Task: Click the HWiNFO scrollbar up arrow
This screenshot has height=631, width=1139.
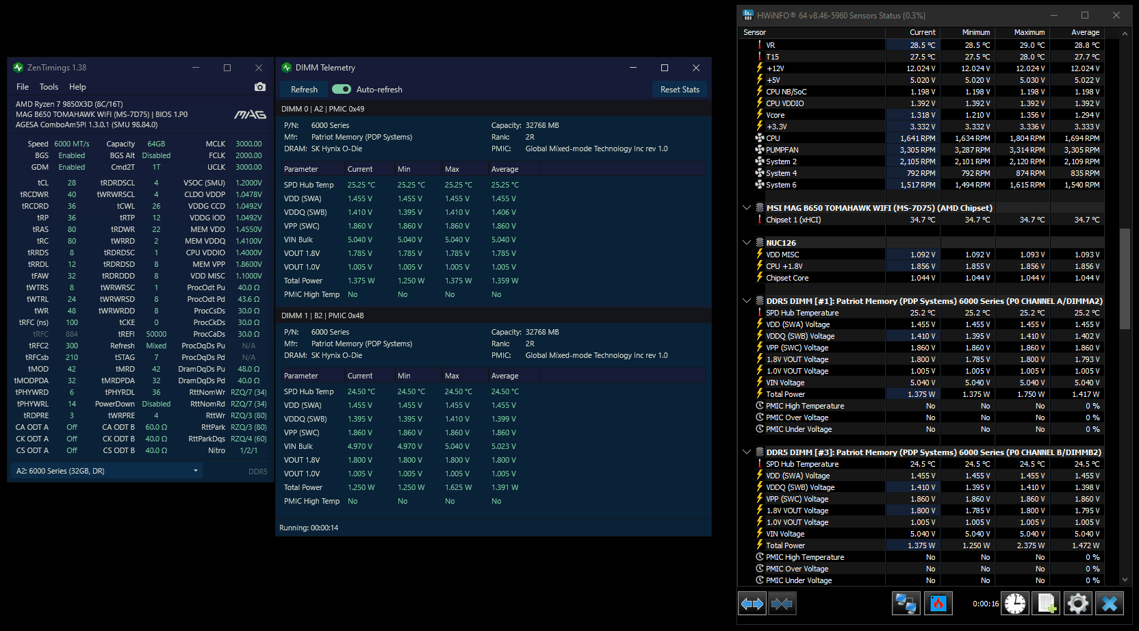Action: [x=1125, y=33]
